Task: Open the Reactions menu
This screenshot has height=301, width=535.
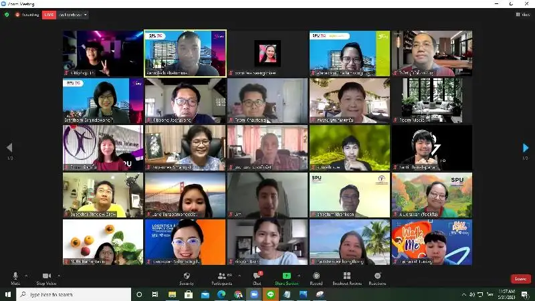Action: 377,276
